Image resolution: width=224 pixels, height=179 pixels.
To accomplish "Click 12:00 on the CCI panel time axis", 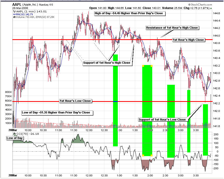I will [x=89, y=175].
